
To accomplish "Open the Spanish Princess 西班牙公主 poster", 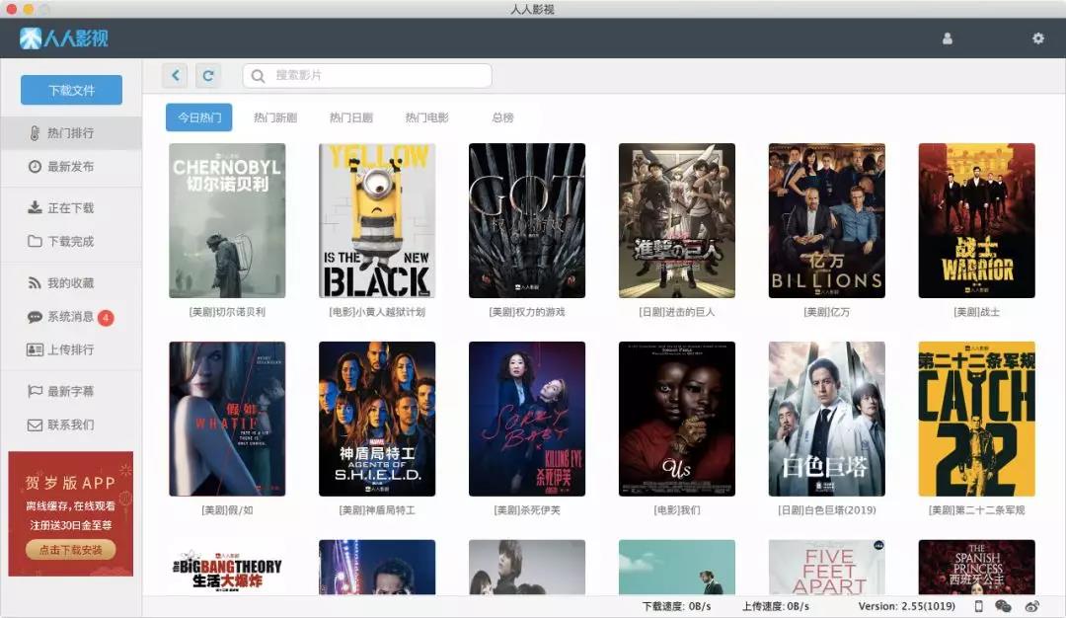I will click(977, 568).
